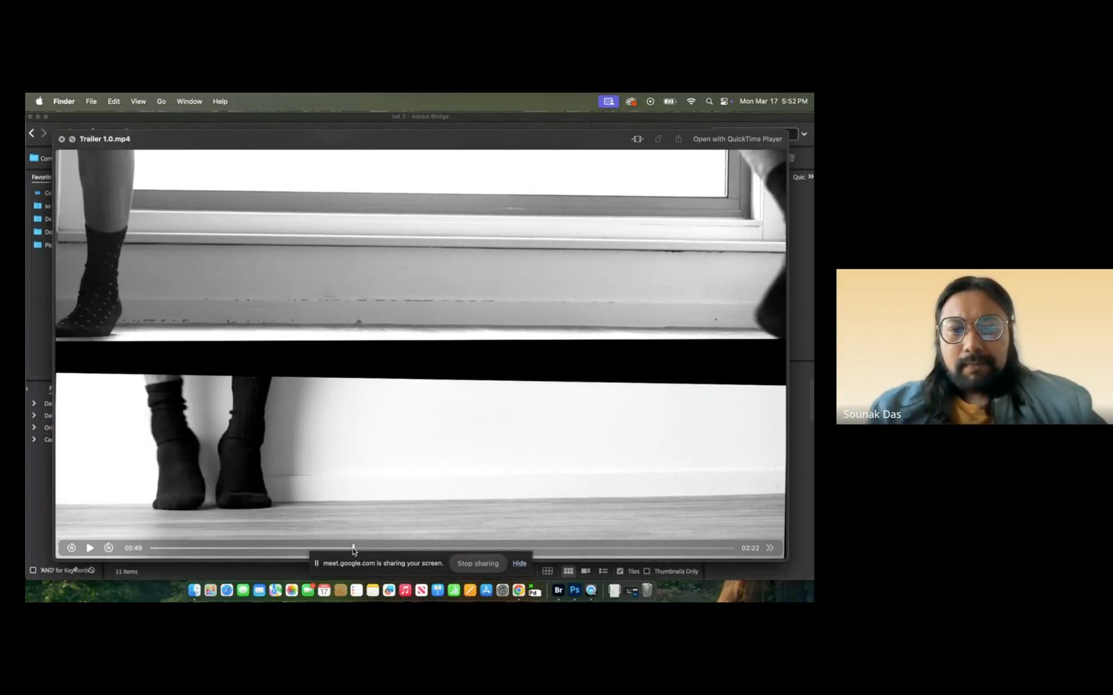1113x695 pixels.
Task: Open Photoshop from the dock
Action: (x=575, y=590)
